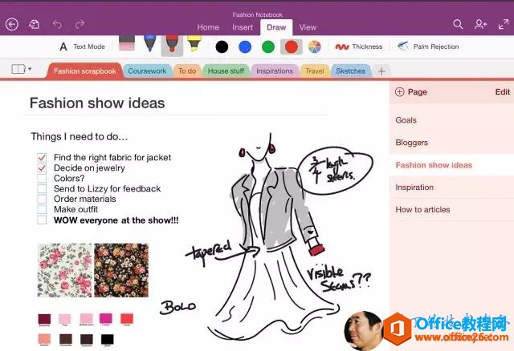Click the search magnifier icon
Viewport: 514px width, 351px height.
(x=458, y=25)
